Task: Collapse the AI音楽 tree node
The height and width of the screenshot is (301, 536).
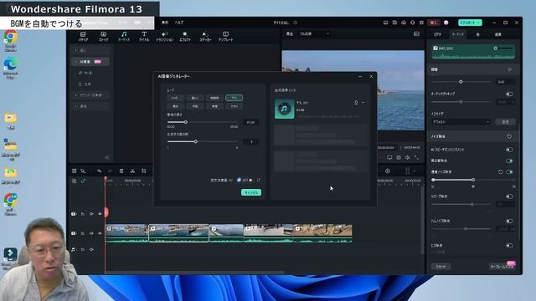Action: (75, 62)
